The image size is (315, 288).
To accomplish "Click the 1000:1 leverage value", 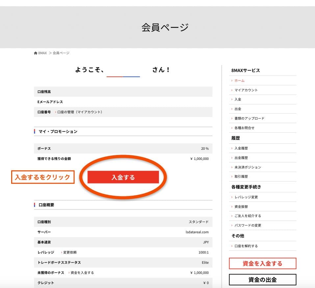I will (x=203, y=252).
